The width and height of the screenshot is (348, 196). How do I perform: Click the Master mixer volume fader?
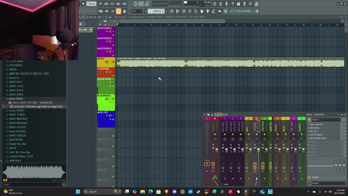pos(217,150)
